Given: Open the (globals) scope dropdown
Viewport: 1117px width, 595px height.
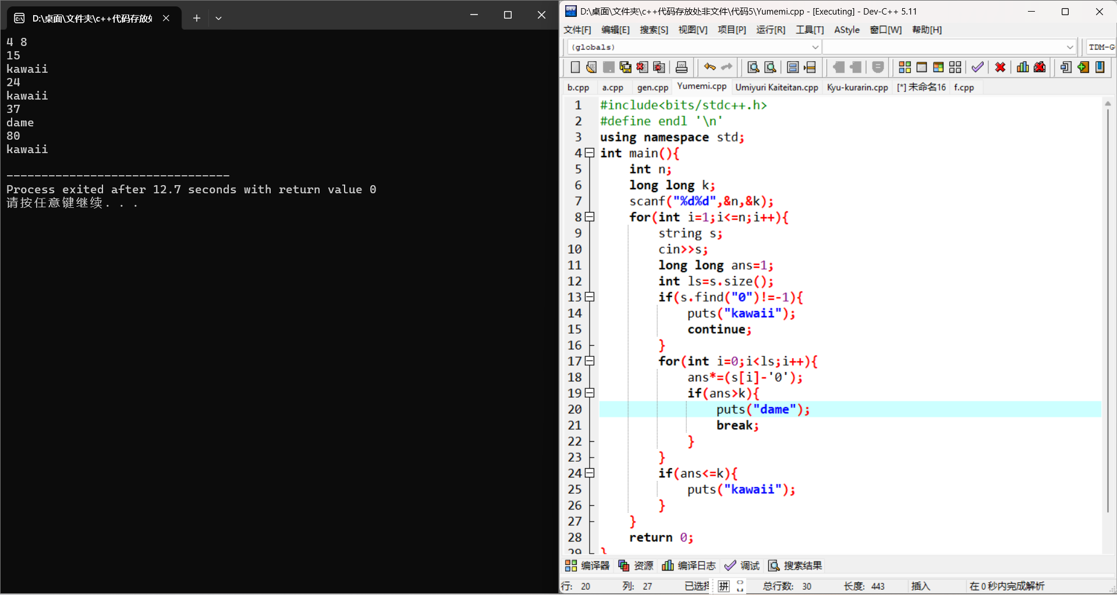Looking at the screenshot, I should click(x=693, y=47).
